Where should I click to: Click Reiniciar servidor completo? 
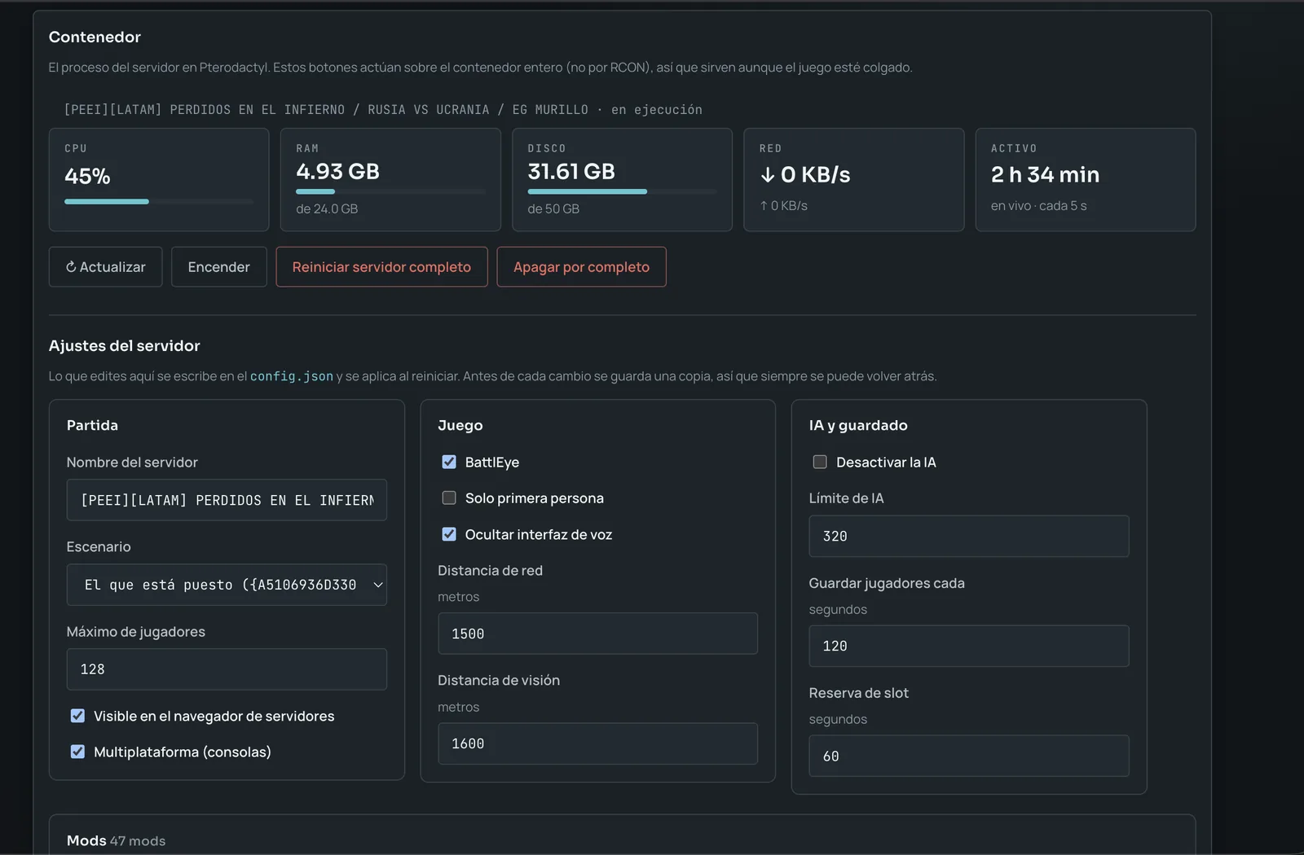381,267
